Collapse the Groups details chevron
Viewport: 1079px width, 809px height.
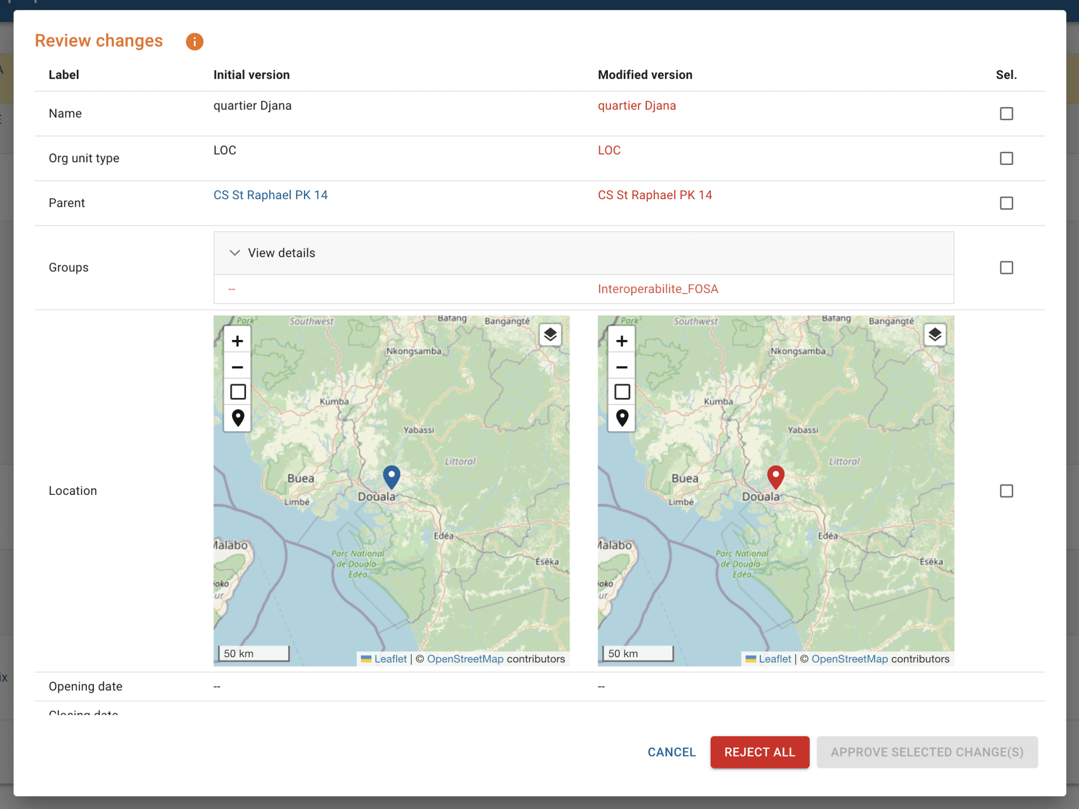coord(235,253)
